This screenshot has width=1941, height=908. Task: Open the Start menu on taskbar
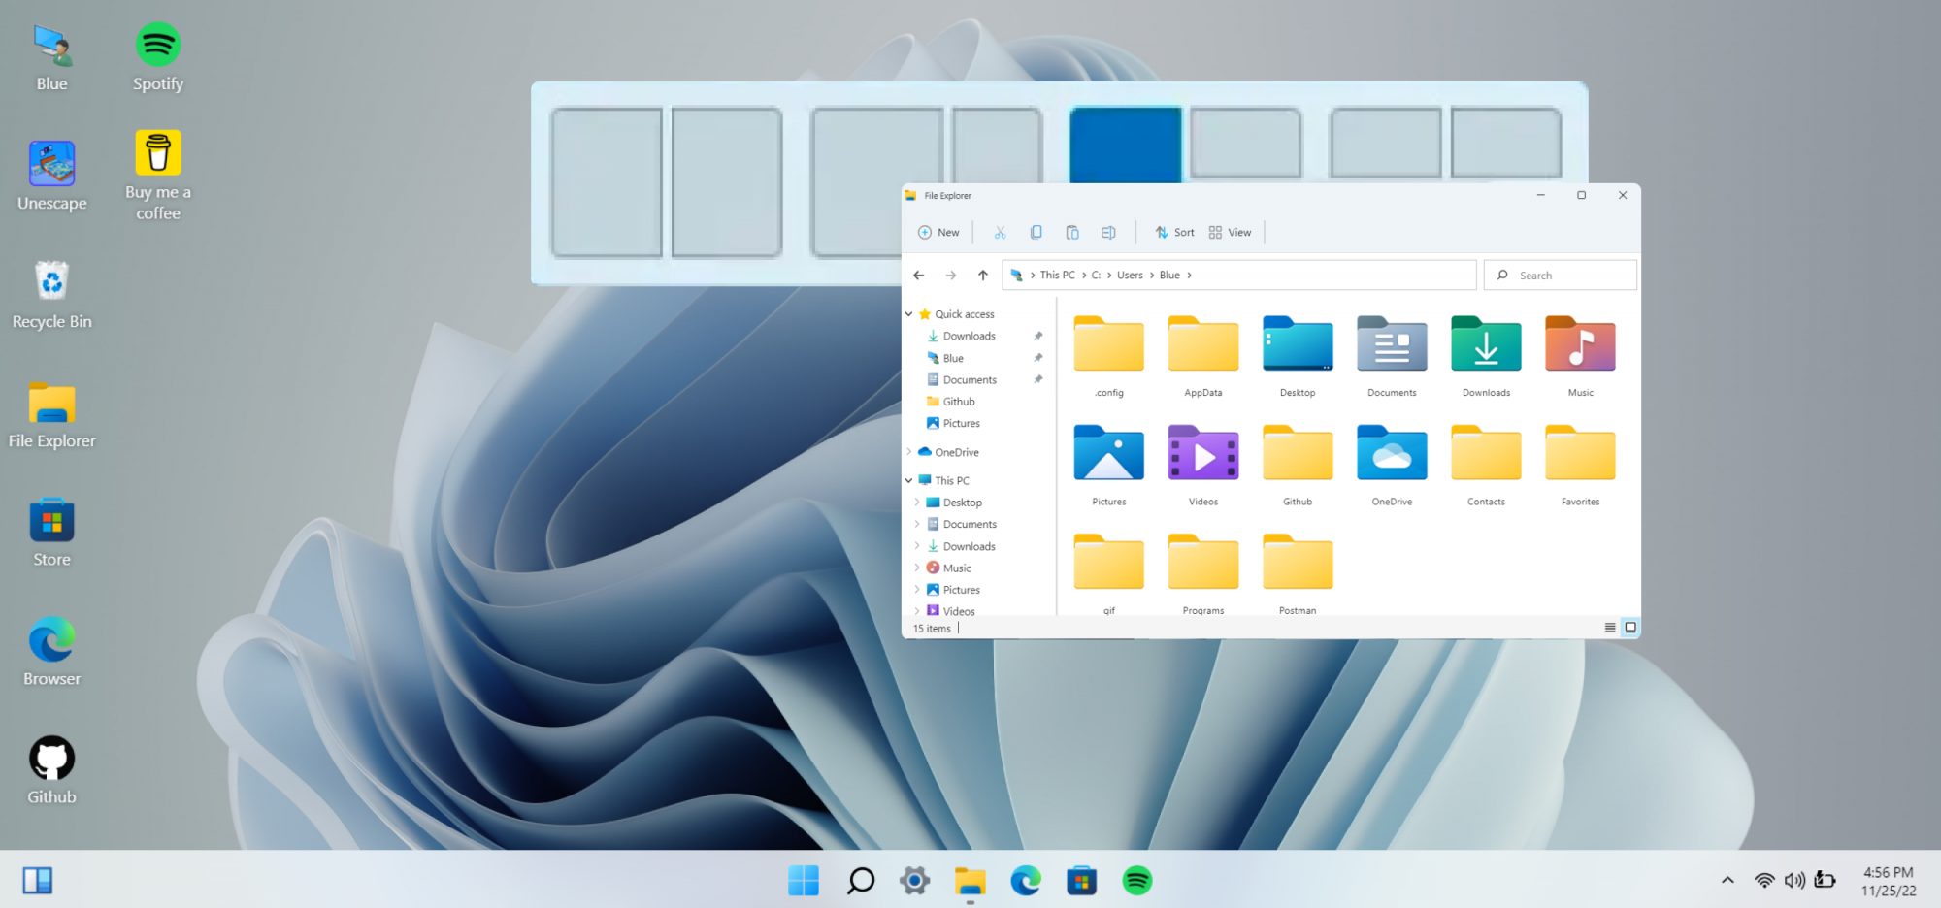coord(804,881)
